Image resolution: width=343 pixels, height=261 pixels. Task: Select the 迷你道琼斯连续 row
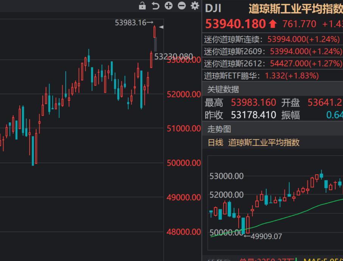(272, 39)
